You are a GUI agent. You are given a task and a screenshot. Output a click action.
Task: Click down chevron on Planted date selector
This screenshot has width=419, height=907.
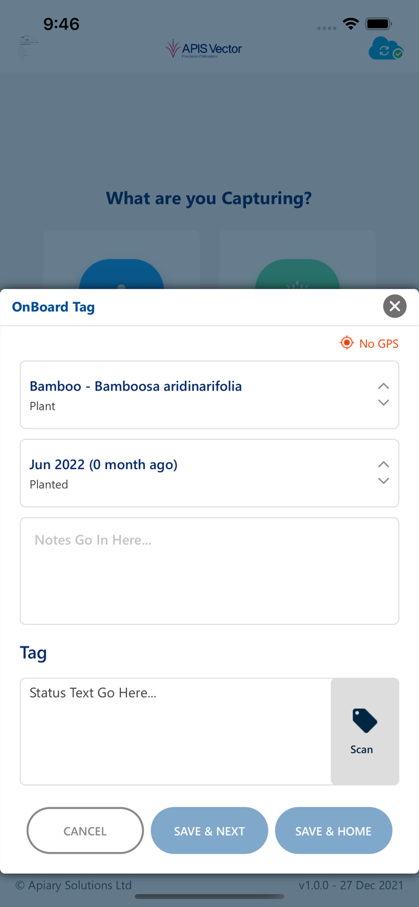pos(383,481)
